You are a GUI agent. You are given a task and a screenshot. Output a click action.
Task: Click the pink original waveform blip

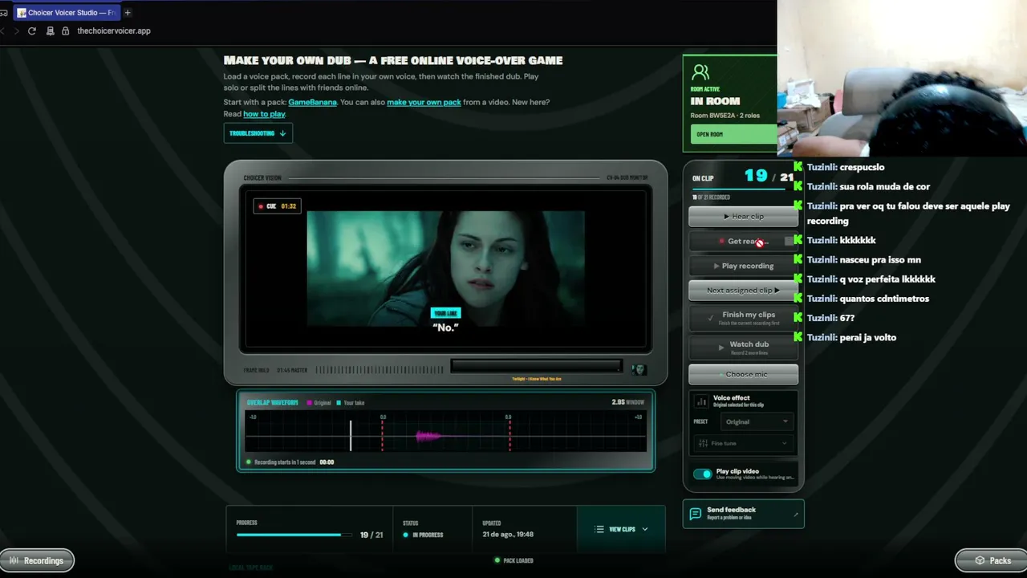pyautogui.click(x=428, y=436)
